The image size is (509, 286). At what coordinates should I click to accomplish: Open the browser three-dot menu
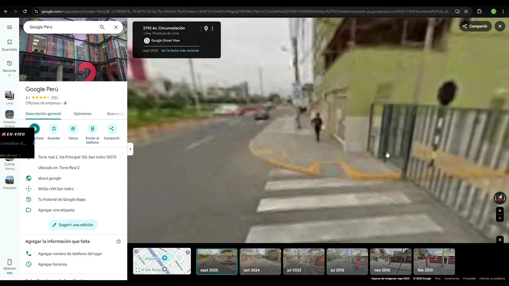click(503, 12)
